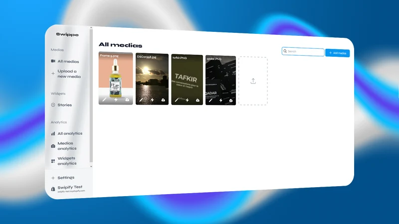This screenshot has width=399, height=224.
Task: Click the search magnifier icon
Action: click(285, 51)
